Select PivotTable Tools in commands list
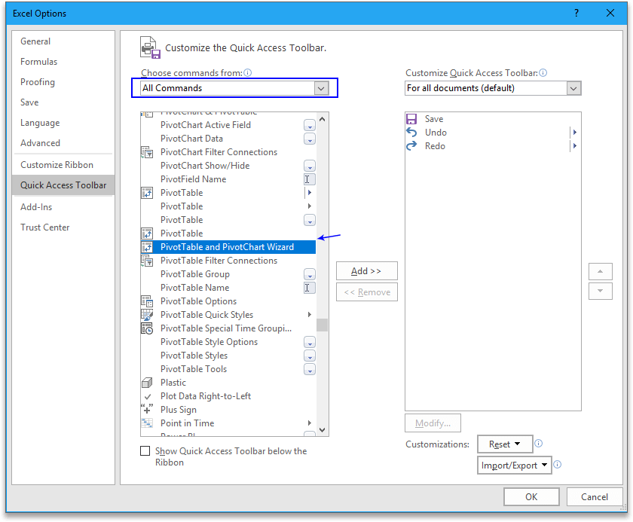This screenshot has height=522, width=633. [x=228, y=369]
